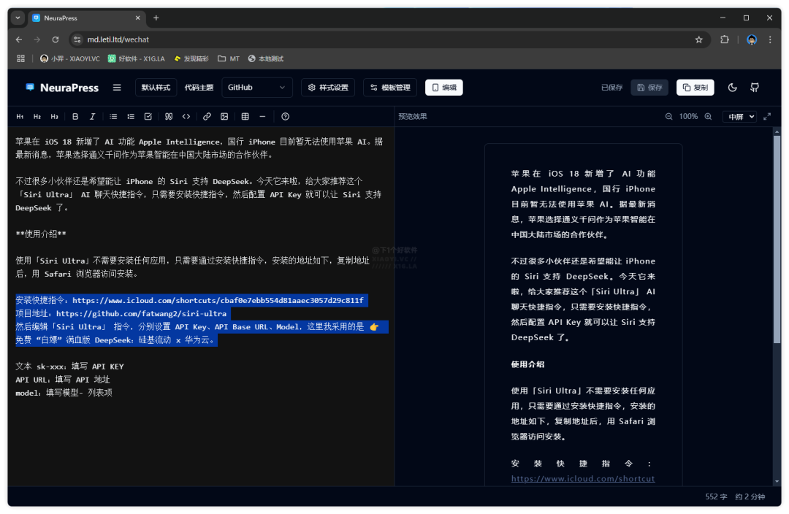Toggle dark mode with the moon icon
789x514 pixels.
tap(732, 88)
